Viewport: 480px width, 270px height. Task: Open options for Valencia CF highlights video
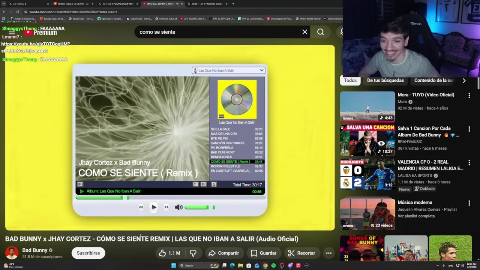pos(469,163)
